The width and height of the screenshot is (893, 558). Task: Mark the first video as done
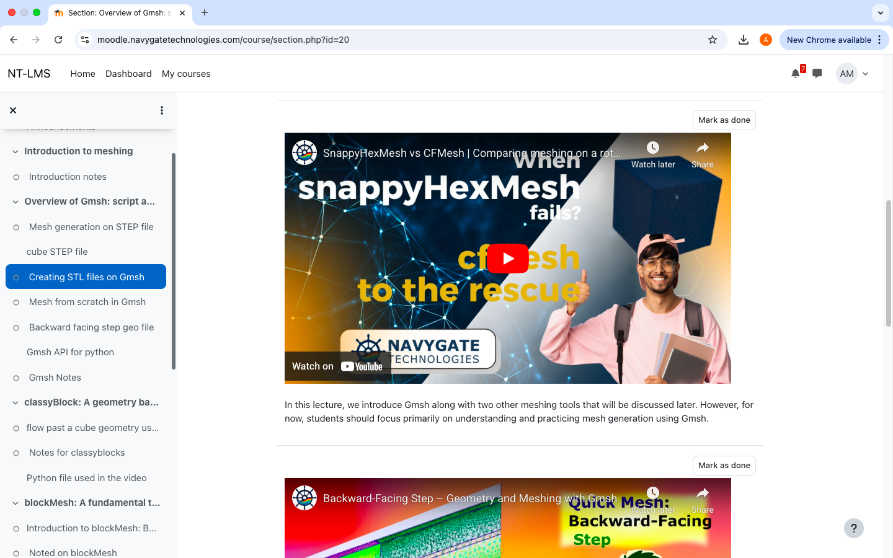(724, 120)
